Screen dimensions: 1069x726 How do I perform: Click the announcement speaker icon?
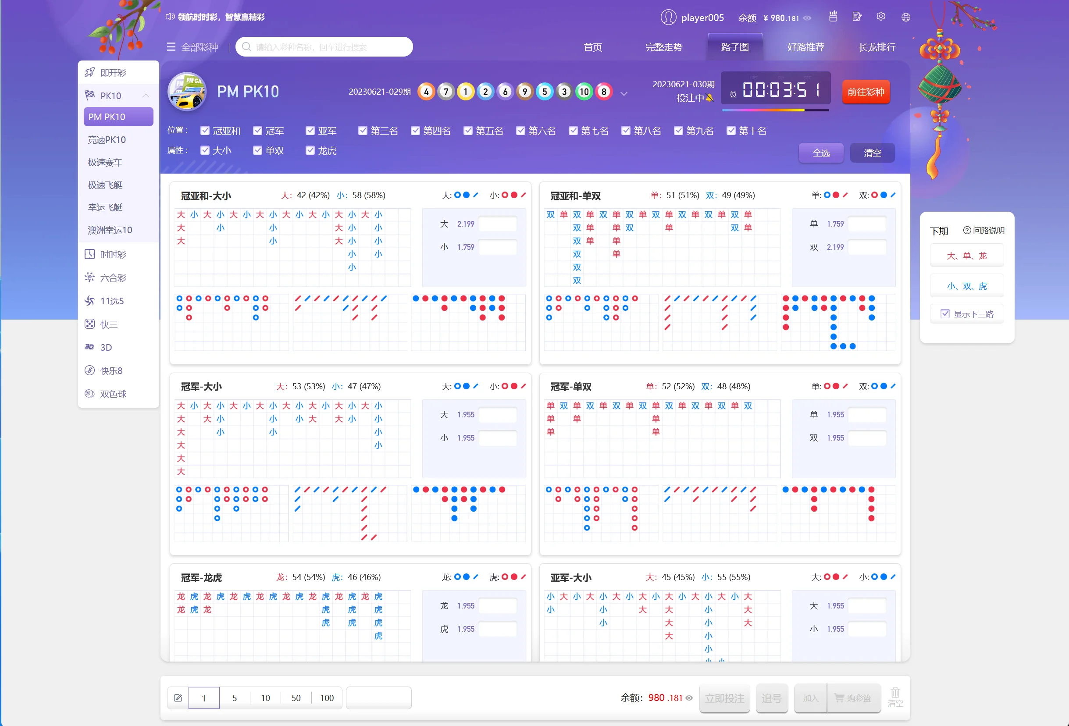[x=170, y=17]
